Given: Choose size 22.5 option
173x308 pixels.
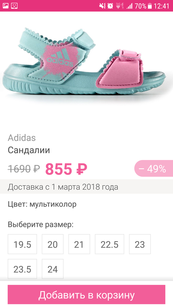Looking at the screenshot, I should click(109, 244).
